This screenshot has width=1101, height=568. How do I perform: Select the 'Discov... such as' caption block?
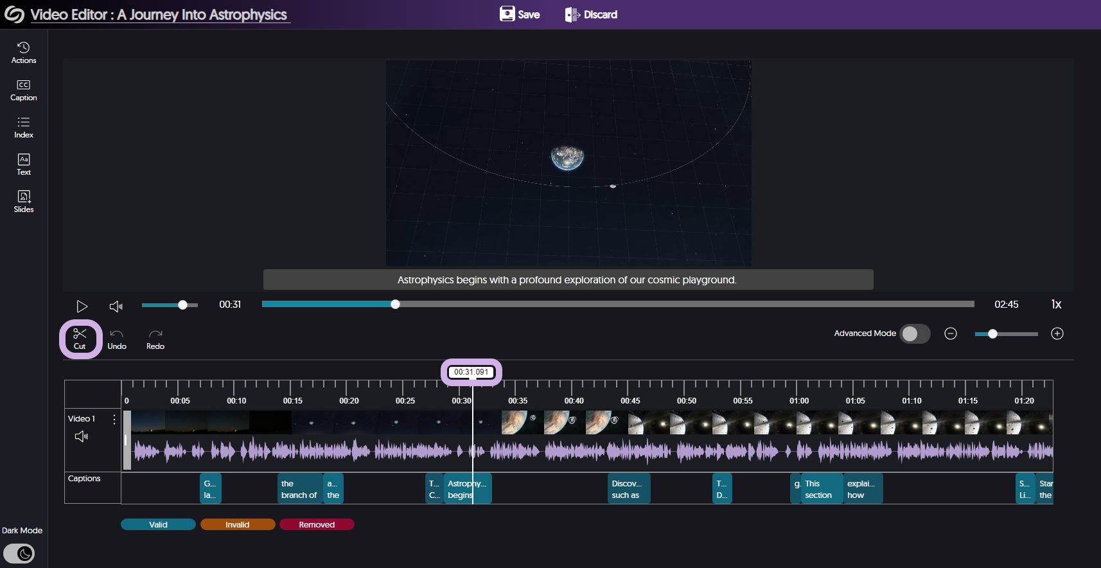[628, 489]
